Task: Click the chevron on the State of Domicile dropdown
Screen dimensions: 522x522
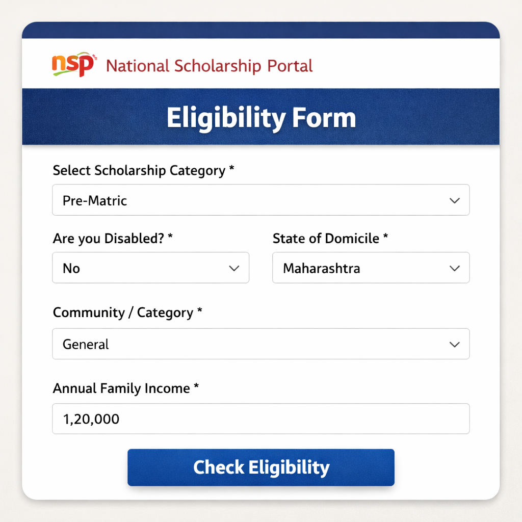Action: pos(454,268)
